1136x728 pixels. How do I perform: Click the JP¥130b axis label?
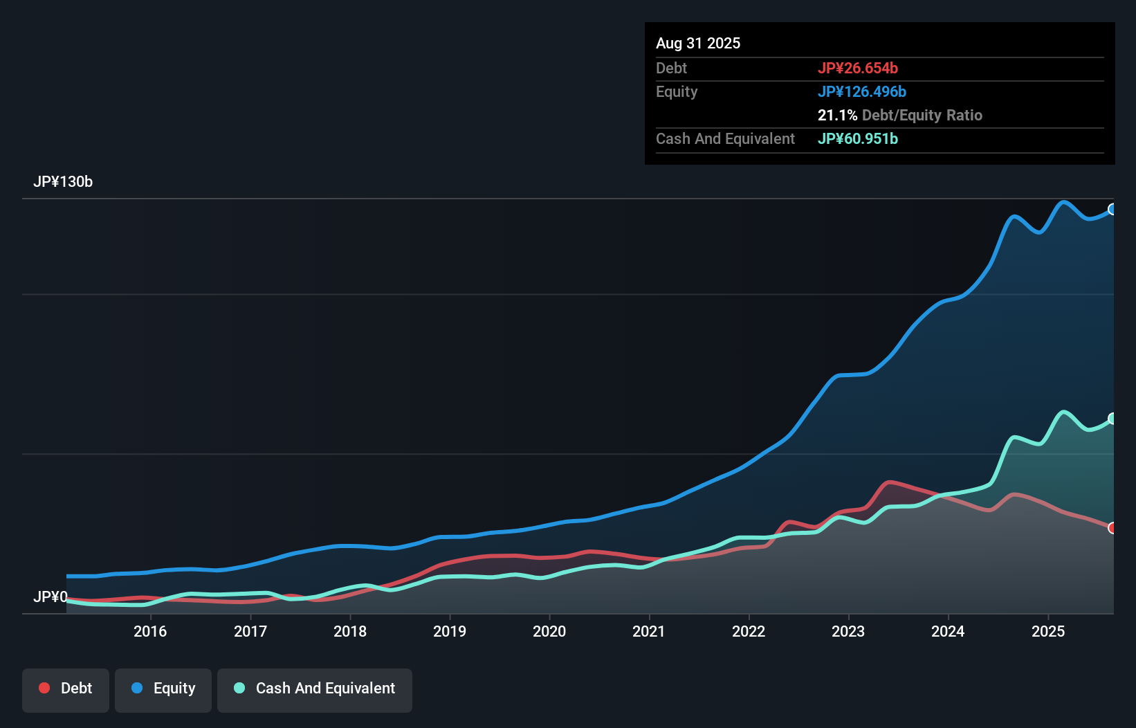click(x=64, y=182)
